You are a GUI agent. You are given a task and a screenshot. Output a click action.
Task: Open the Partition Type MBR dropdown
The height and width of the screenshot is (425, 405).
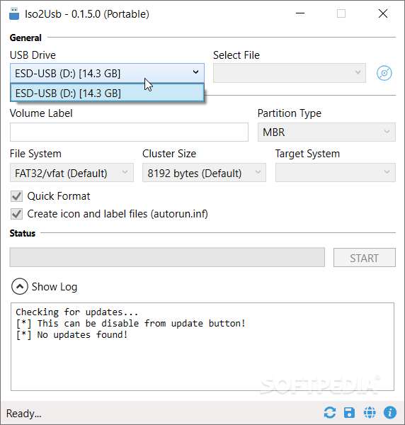click(x=326, y=132)
